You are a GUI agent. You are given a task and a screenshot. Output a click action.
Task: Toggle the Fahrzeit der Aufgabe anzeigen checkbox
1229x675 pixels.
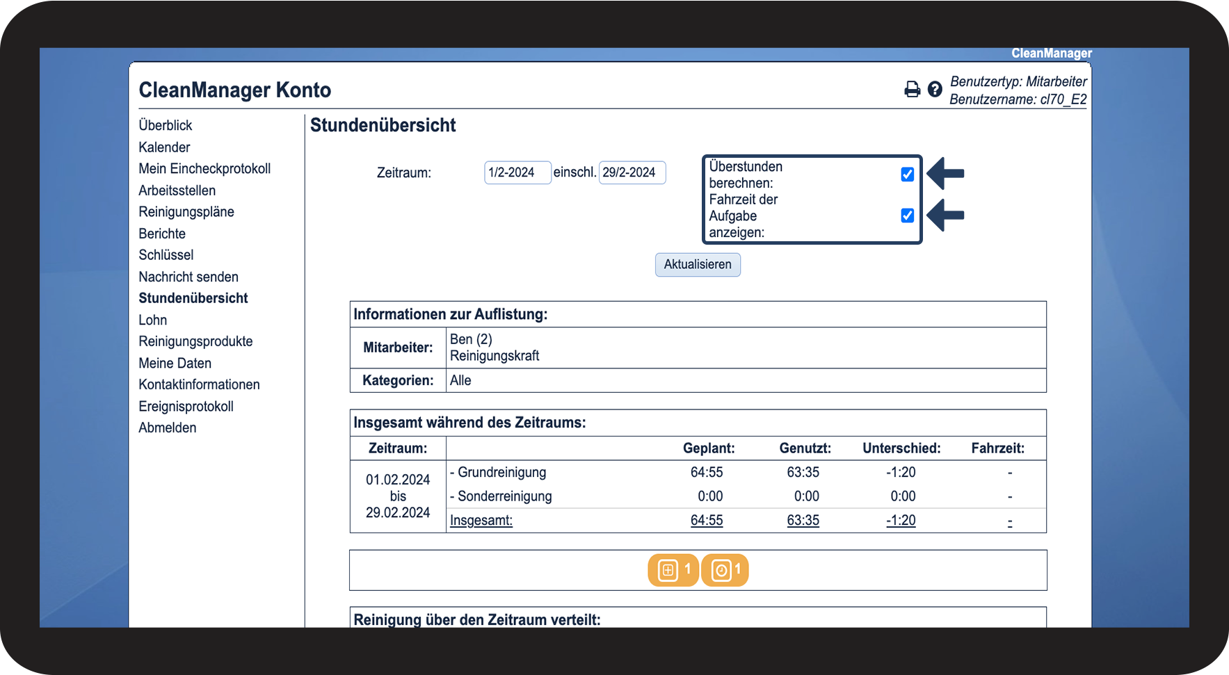click(x=907, y=215)
